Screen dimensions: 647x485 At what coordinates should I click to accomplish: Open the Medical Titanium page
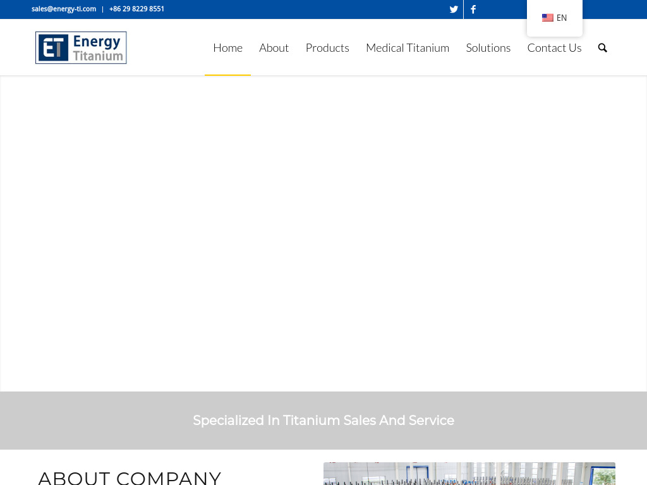click(408, 48)
